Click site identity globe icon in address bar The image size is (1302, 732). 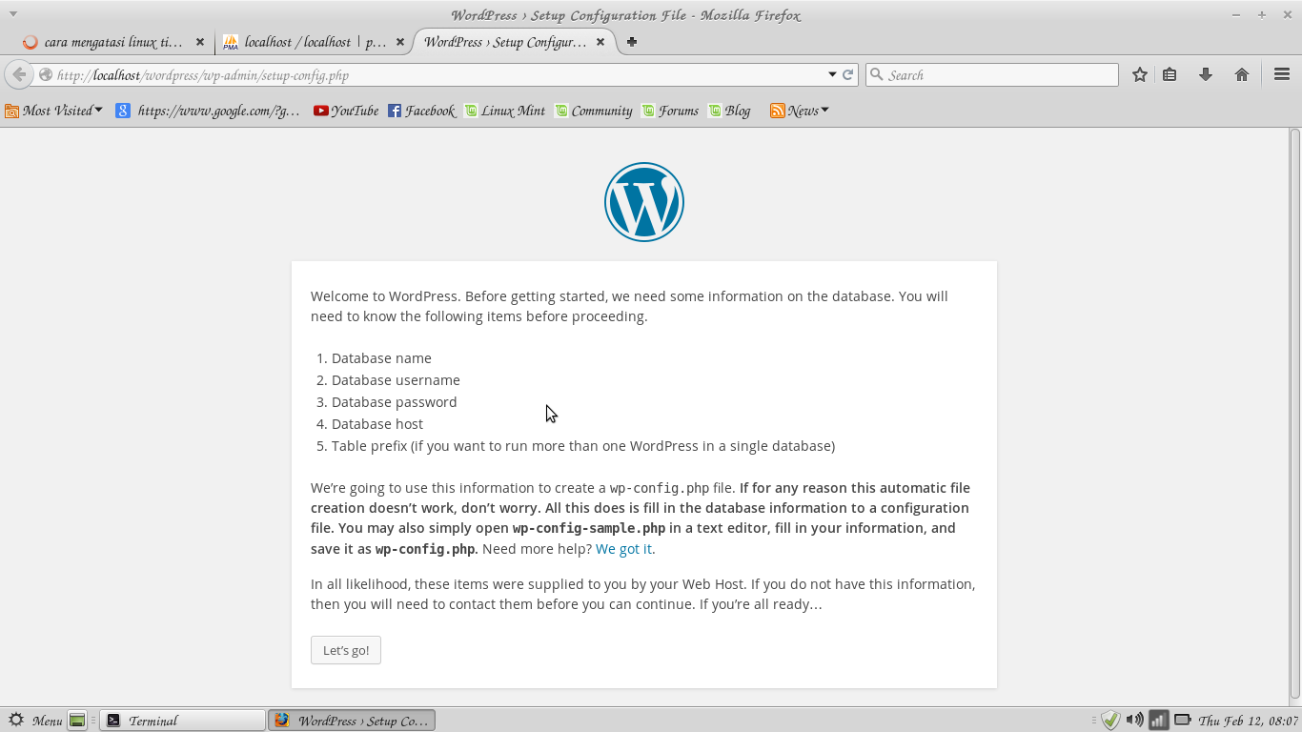point(45,74)
